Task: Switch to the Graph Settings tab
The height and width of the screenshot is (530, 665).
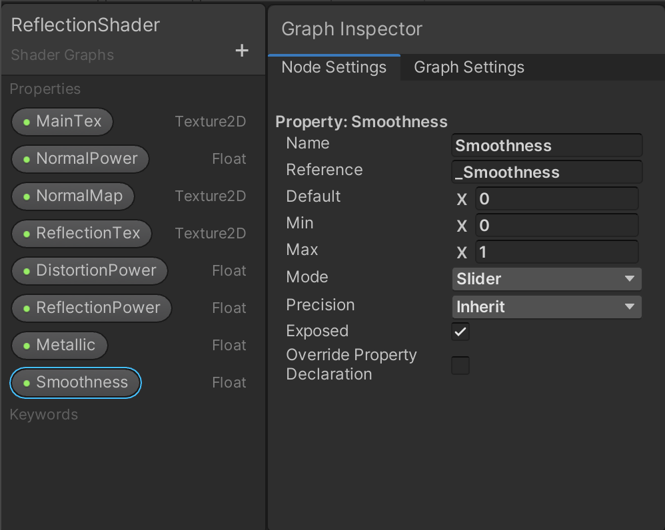Action: [469, 68]
